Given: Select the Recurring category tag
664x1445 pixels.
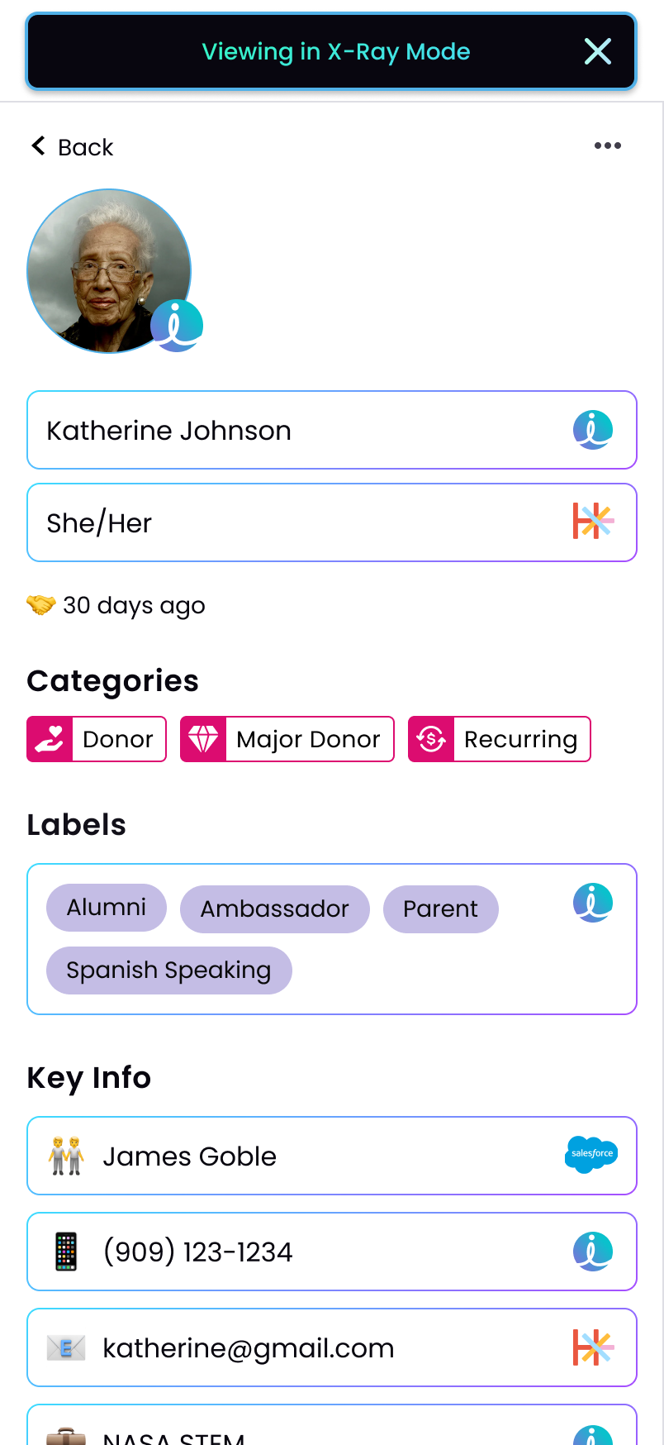Looking at the screenshot, I should pyautogui.click(x=500, y=739).
